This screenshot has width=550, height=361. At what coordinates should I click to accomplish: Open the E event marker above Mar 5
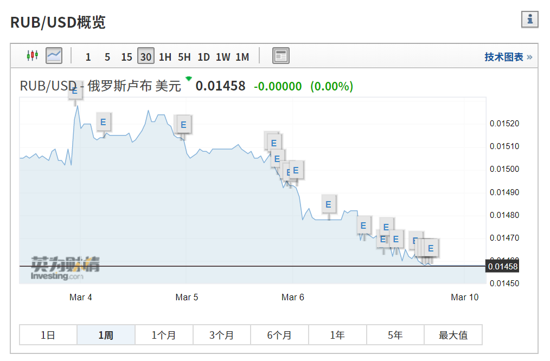[183, 125]
